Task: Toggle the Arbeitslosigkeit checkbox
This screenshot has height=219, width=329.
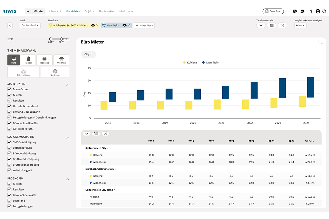Action: point(9,170)
